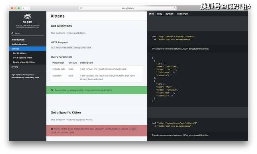This screenshot has height=154, width=257.
Task: Click the search magnifier icon in sidebar
Action: [12, 33]
